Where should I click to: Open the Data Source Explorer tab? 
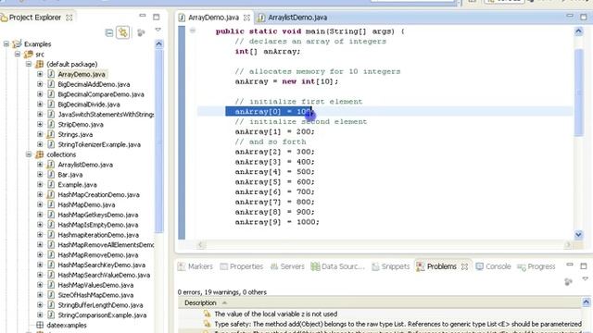(x=337, y=266)
